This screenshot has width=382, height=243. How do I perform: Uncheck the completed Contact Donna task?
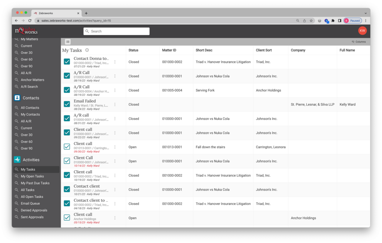tap(66, 61)
